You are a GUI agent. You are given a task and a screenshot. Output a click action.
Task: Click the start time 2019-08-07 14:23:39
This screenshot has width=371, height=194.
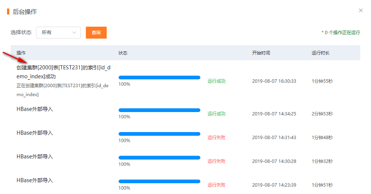coord(274,185)
